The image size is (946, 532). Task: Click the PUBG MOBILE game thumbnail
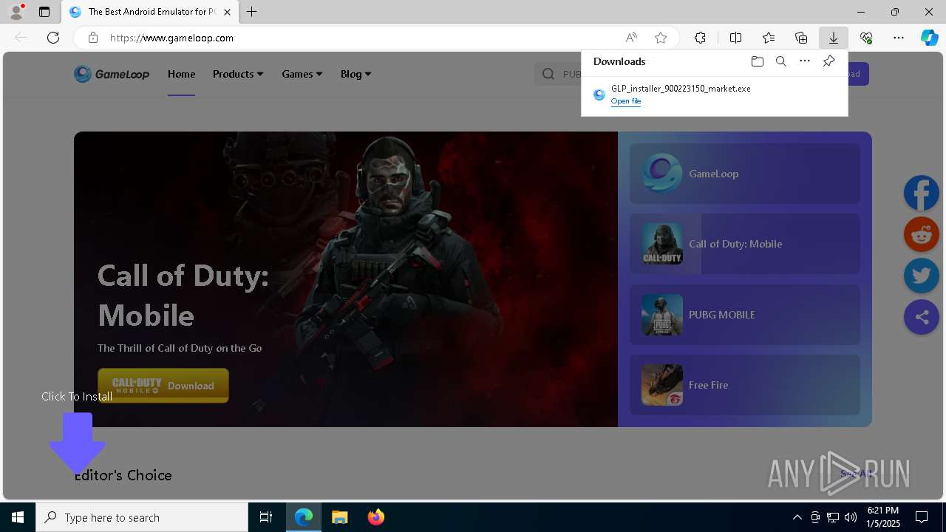click(x=662, y=315)
